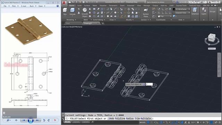Choose the Undo option in command line
Image resolution: width=222 pixels, height=125 pixels.
[111, 118]
